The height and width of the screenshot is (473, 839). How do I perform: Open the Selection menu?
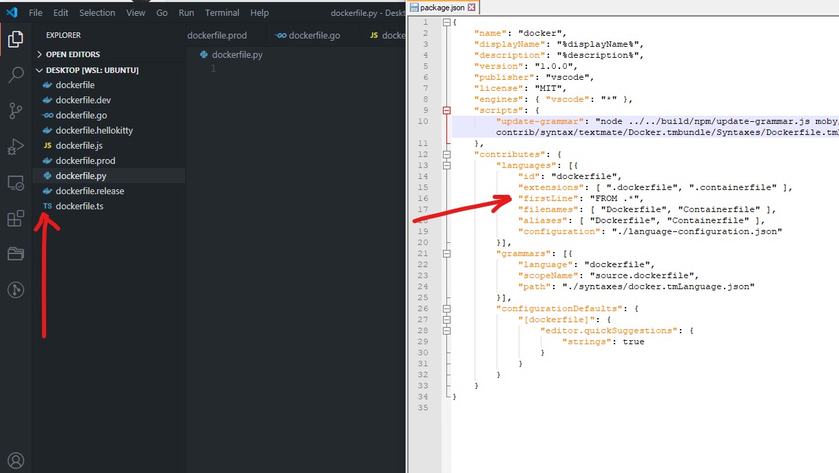pyautogui.click(x=97, y=12)
